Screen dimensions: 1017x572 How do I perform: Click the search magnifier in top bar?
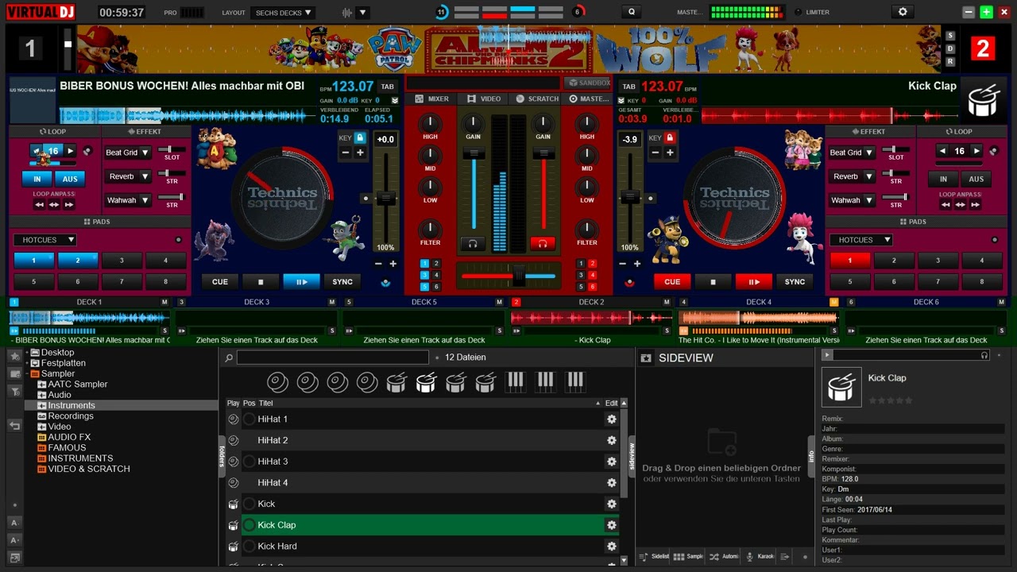tap(632, 12)
